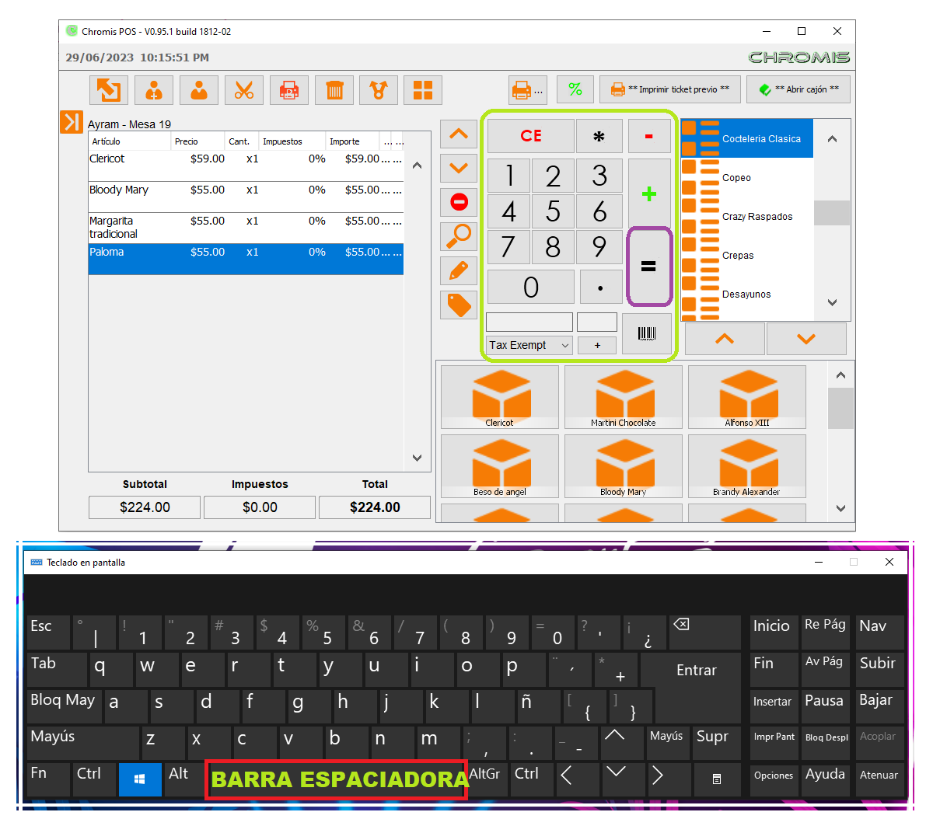
Task: Click the move table toolbar icon
Action: 109,90
